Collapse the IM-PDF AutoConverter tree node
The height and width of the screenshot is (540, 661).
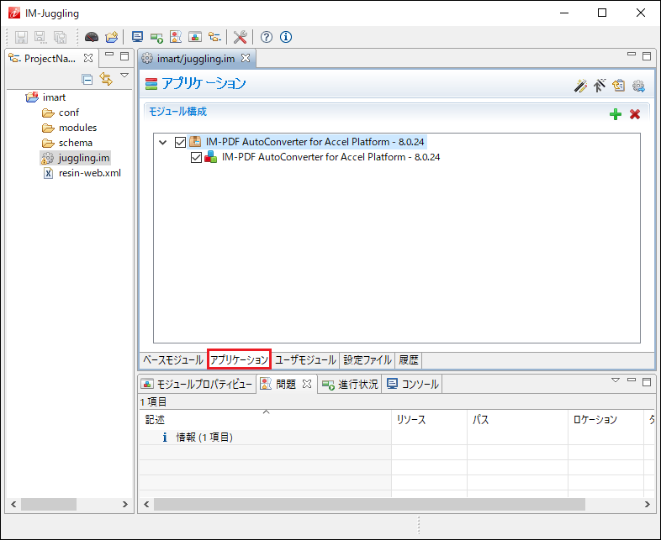[162, 142]
